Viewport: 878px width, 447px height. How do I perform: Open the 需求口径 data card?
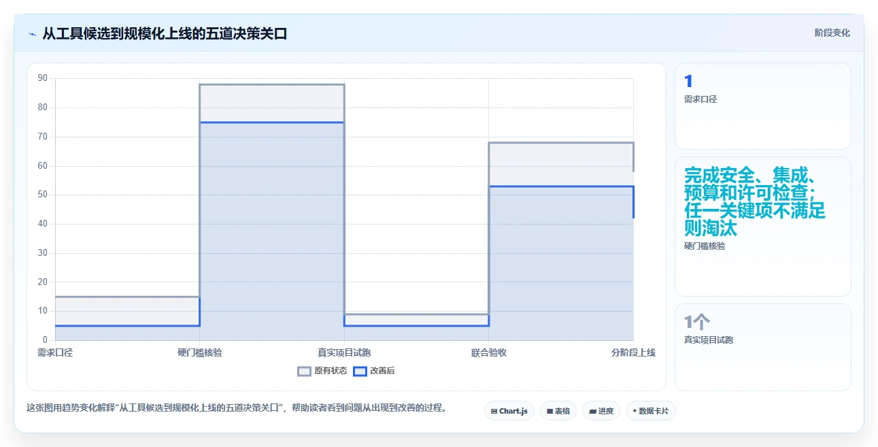coord(763,106)
